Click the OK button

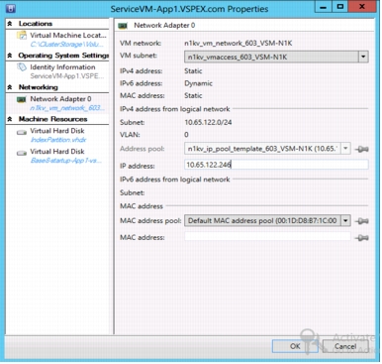(295, 346)
